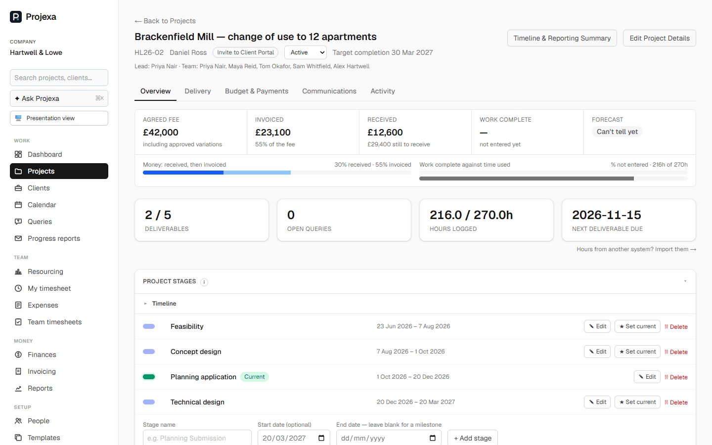The image size is (712, 445).
Task: Switch to Presentation view
Action: click(x=59, y=118)
